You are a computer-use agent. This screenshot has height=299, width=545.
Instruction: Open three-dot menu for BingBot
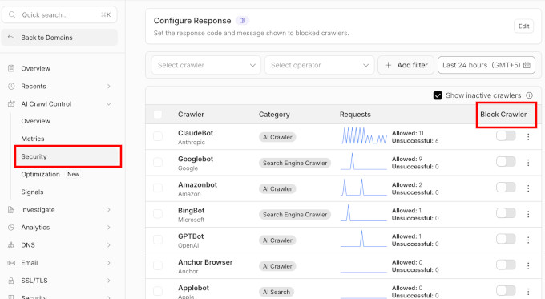pos(528,214)
